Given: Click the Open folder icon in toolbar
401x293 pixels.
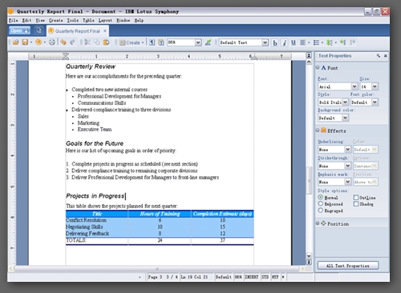Looking at the screenshot, I should tap(15, 42).
